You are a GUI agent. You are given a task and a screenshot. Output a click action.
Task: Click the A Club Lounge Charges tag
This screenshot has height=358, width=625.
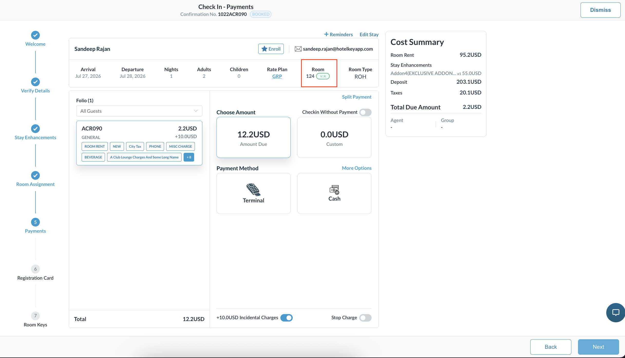(x=144, y=157)
